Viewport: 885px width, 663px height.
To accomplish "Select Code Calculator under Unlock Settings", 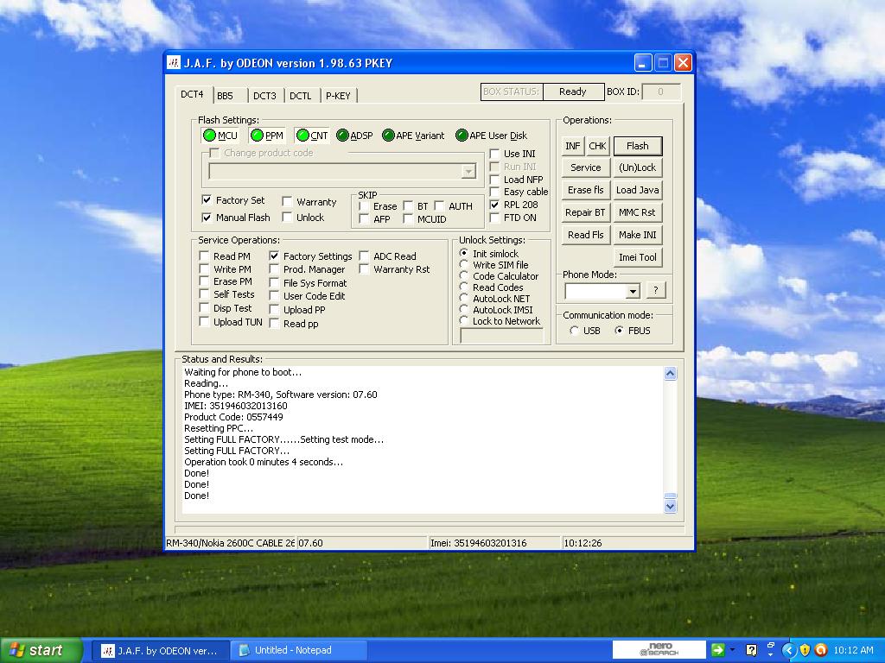I will [x=465, y=276].
